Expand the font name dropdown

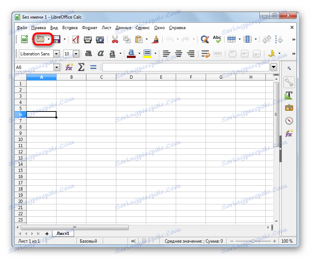pos(57,54)
